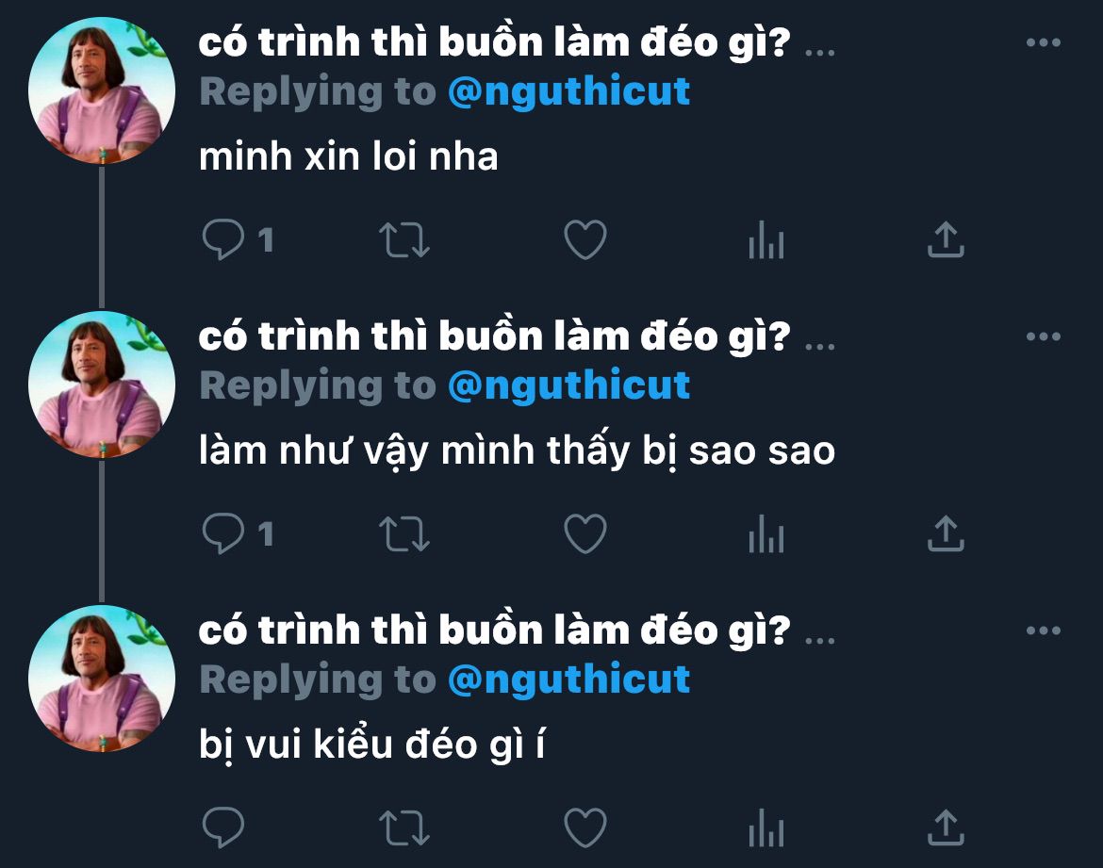Viewport: 1103px width, 868px height.
Task: Share the last tweet in the thread
Action: [x=946, y=827]
